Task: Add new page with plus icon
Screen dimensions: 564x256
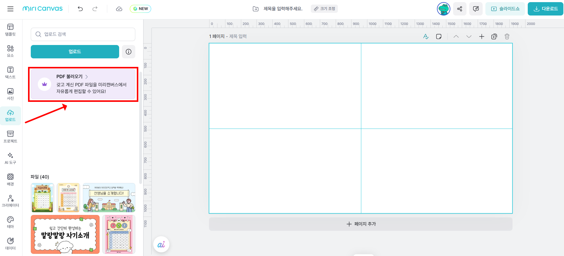Action: (x=481, y=36)
